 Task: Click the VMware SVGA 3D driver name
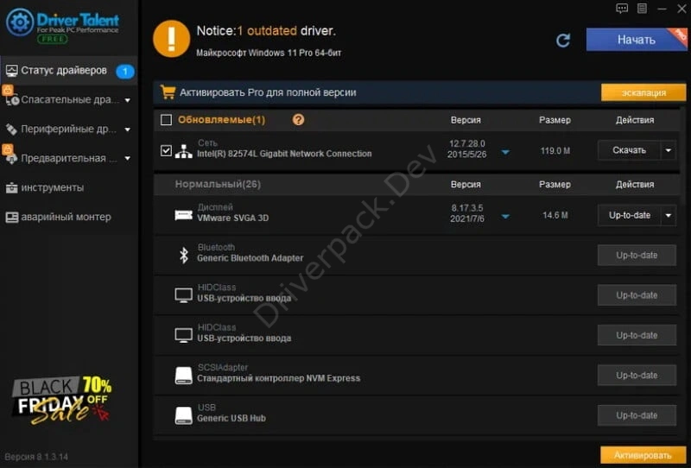tap(232, 218)
